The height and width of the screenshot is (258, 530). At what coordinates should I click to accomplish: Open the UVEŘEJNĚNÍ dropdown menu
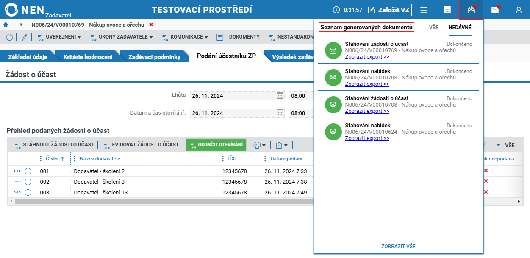pyautogui.click(x=59, y=37)
